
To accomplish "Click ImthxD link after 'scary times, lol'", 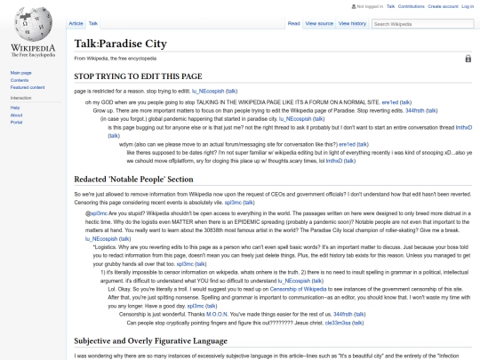I will point(334,161).
